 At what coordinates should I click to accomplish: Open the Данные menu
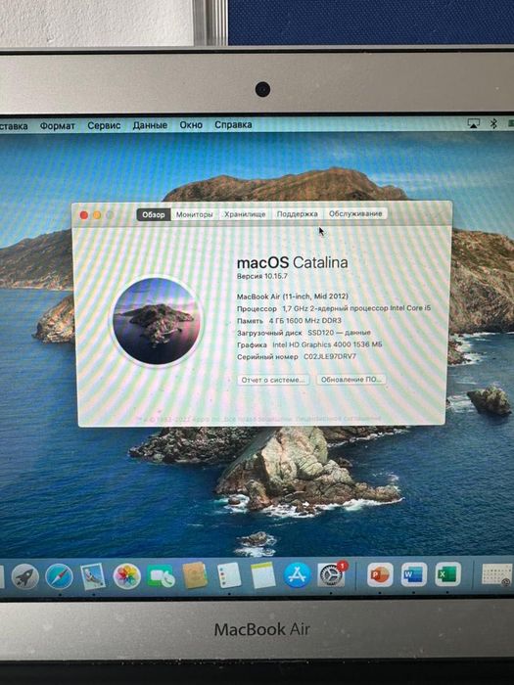point(150,125)
